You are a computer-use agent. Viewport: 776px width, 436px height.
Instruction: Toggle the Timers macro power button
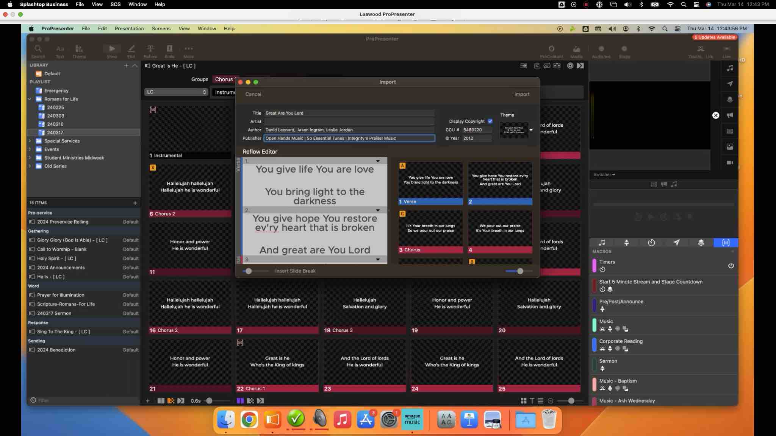point(731,266)
